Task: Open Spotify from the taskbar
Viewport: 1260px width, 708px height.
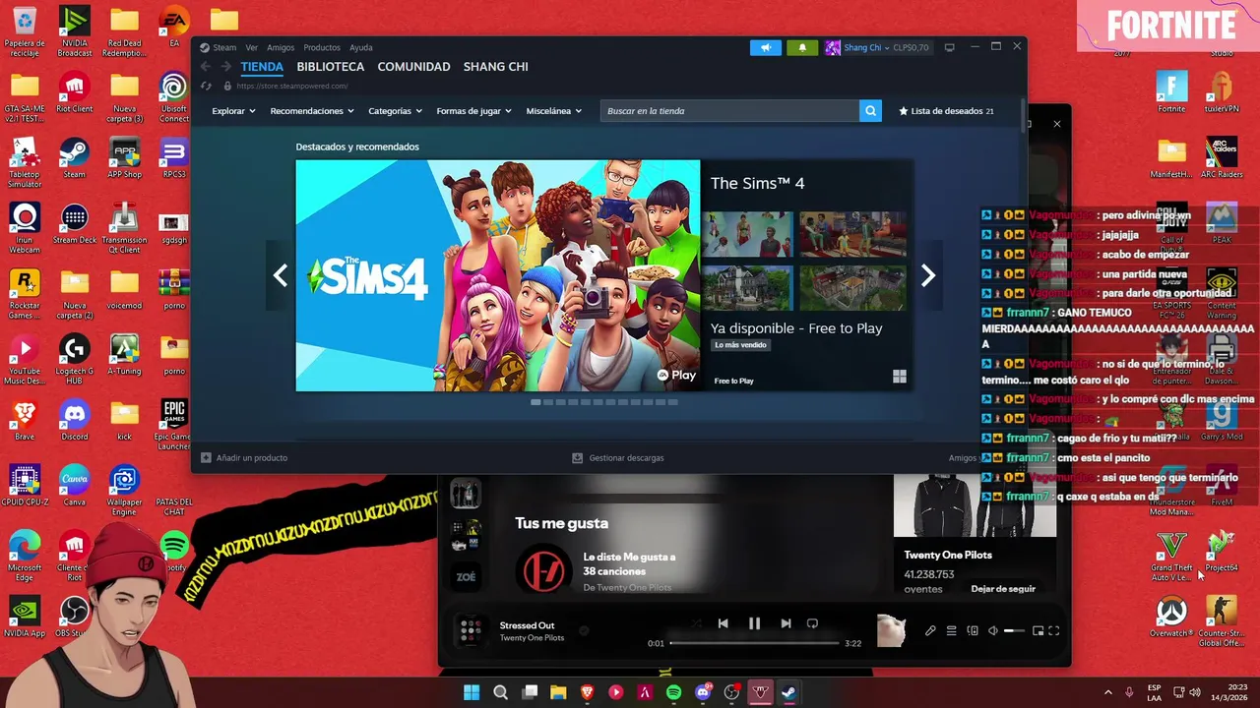Action: point(673,692)
